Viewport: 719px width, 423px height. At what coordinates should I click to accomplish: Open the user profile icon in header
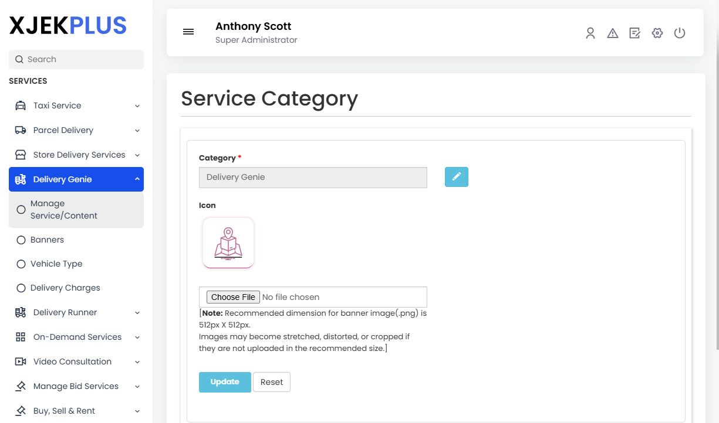click(x=590, y=33)
